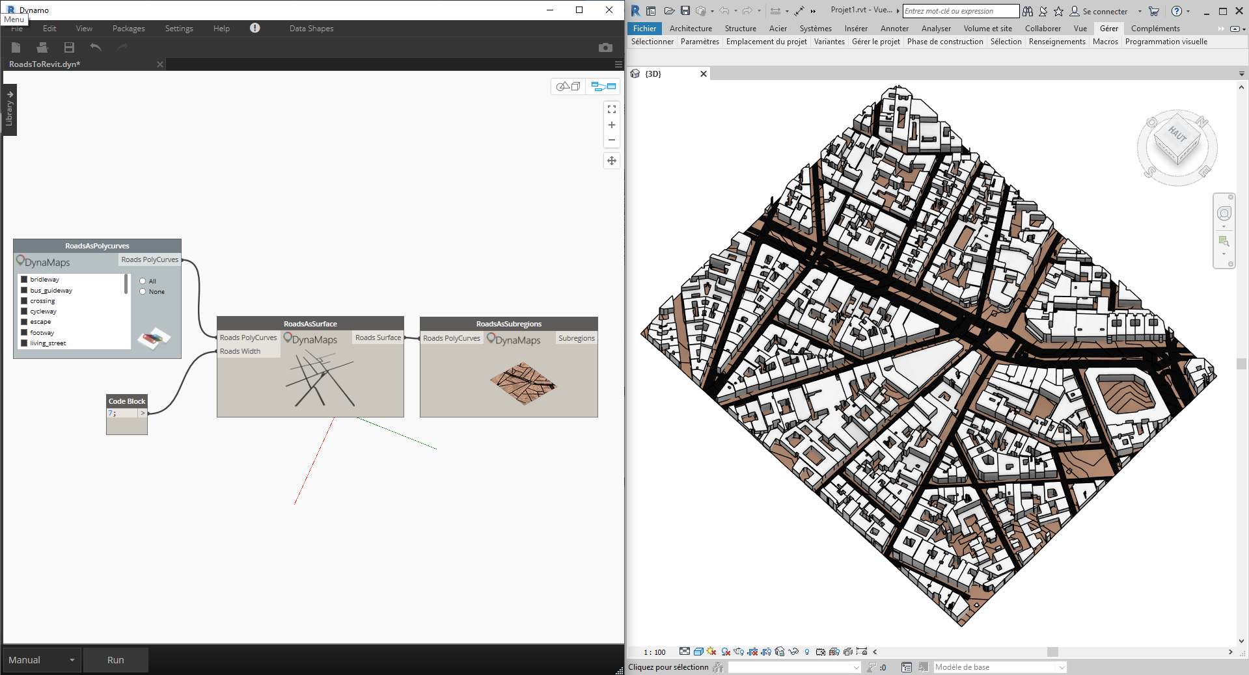Open the Modèle de base dropdown
Image resolution: width=1249 pixels, height=675 pixels.
(x=1062, y=667)
